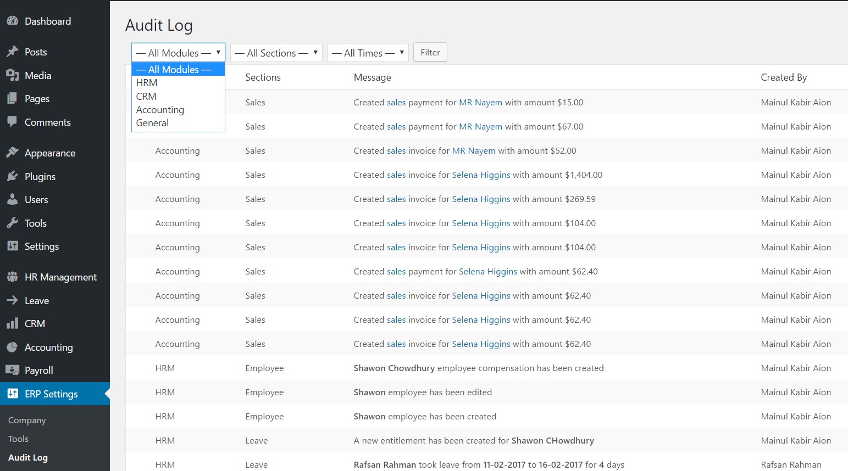Open the All Sections dropdown

tap(276, 53)
